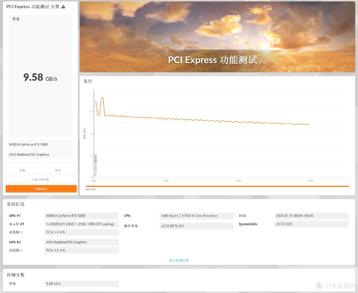The width and height of the screenshot is (358, 293).
Task: Select the 帧率 (FPS) legend label
Action: (91, 189)
